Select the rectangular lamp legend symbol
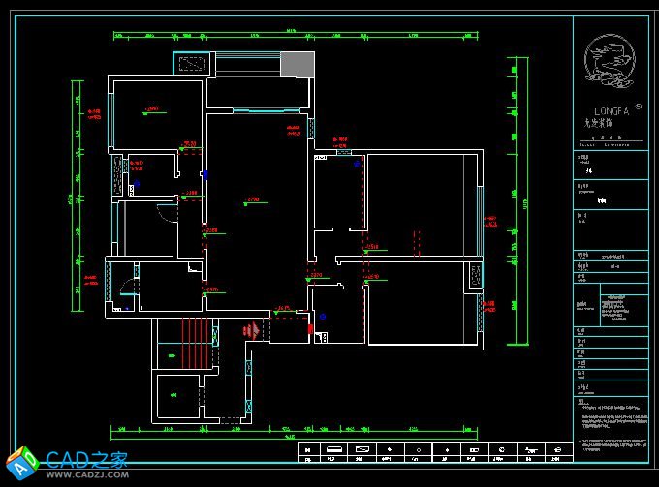 click(335, 449)
